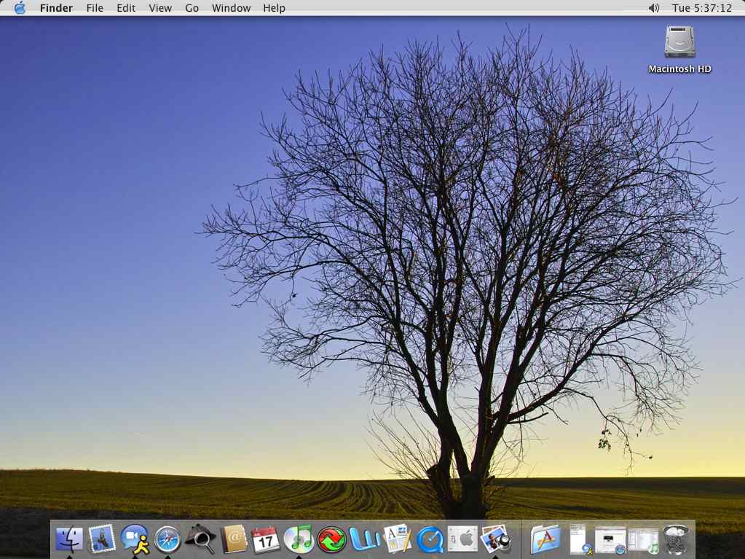Open the Go menu
Screen dimensions: 745x559
(x=192, y=8)
